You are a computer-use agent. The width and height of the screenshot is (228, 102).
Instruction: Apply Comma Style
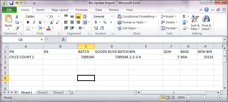coord(111,22)
